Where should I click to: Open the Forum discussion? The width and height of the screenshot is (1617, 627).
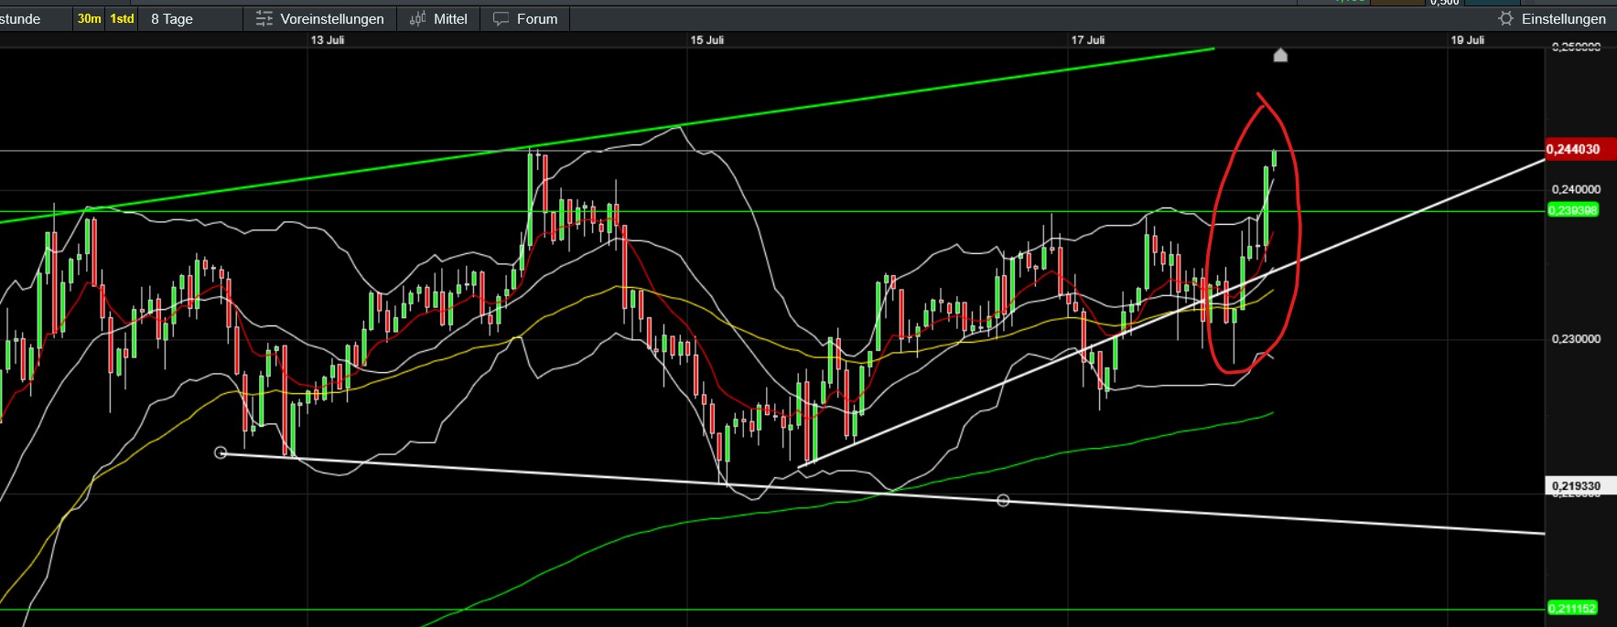tap(525, 19)
